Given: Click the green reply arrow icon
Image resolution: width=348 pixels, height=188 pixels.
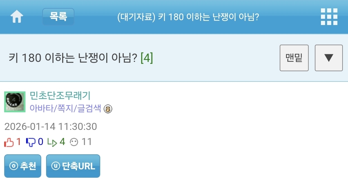Looking at the screenshot, I should point(52,142).
